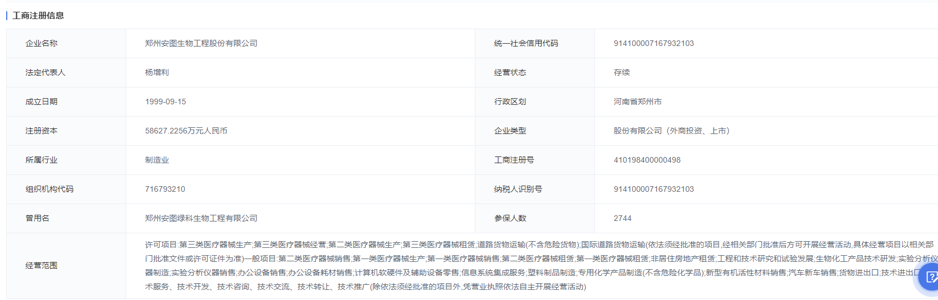Click the 曾用名 label
This screenshot has width=938, height=300.
37,218
